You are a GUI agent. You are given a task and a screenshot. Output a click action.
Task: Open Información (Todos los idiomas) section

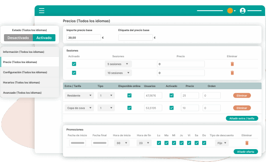tap(30, 52)
